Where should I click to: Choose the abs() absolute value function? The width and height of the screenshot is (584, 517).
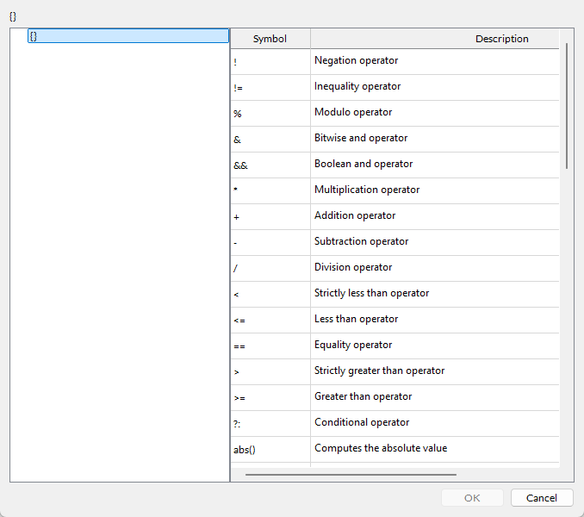click(x=380, y=449)
